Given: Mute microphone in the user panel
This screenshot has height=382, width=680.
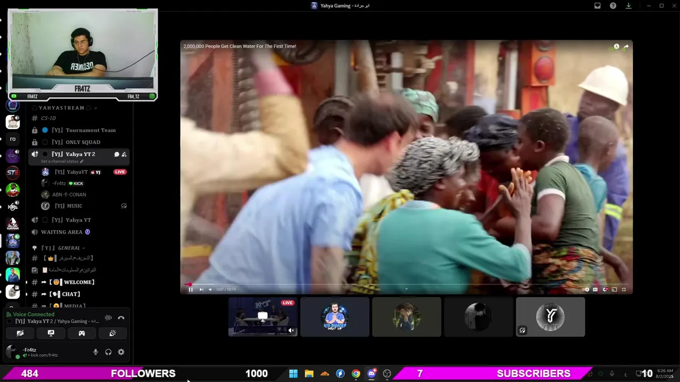Looking at the screenshot, I should coord(96,352).
